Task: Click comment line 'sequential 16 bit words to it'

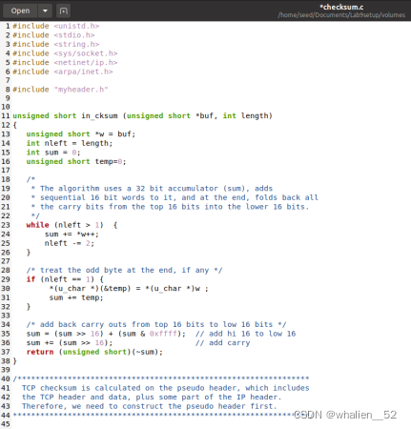Action: tap(175, 197)
